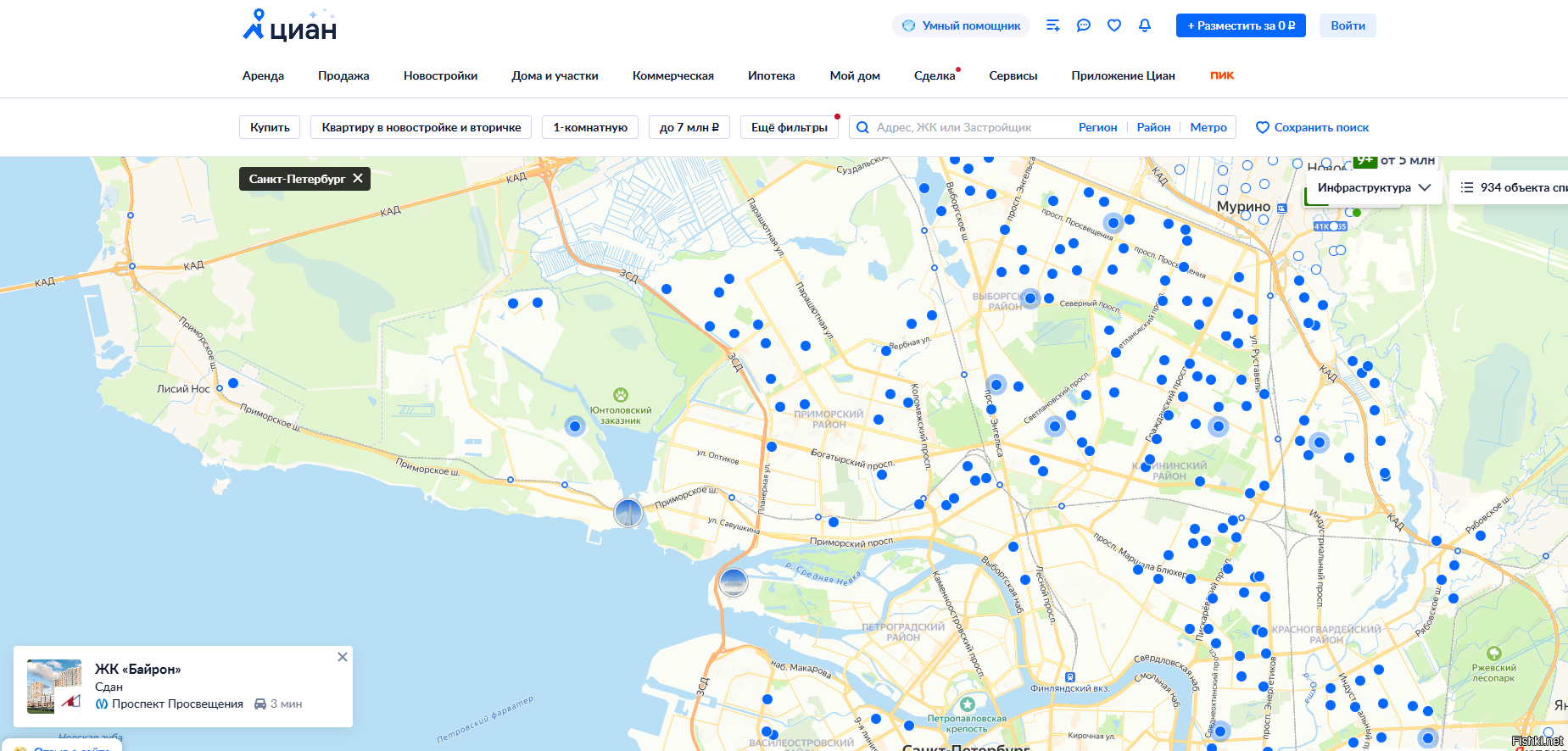The height and width of the screenshot is (751, 1568).
Task: Remove the Санкт-Петербург region tag
Action: point(358,178)
